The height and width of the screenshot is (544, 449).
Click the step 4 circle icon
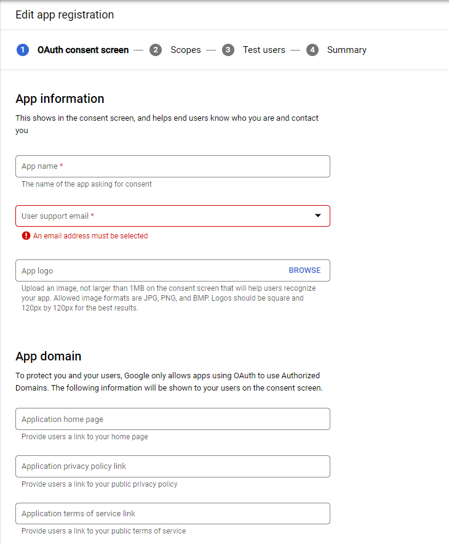tap(312, 50)
